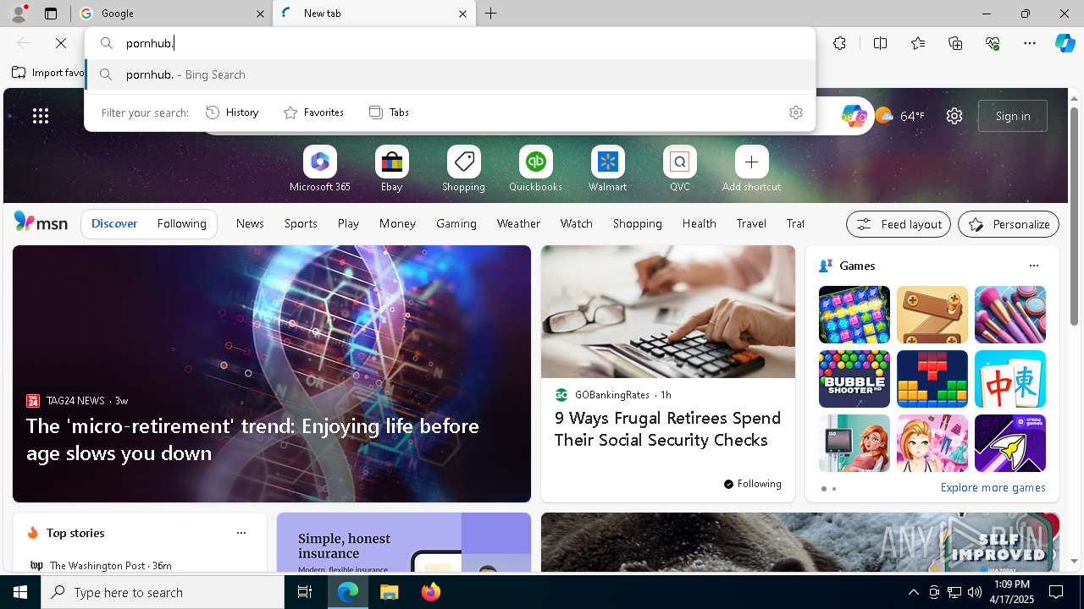Open new tab page settings gear
The width and height of the screenshot is (1084, 609).
click(x=954, y=116)
